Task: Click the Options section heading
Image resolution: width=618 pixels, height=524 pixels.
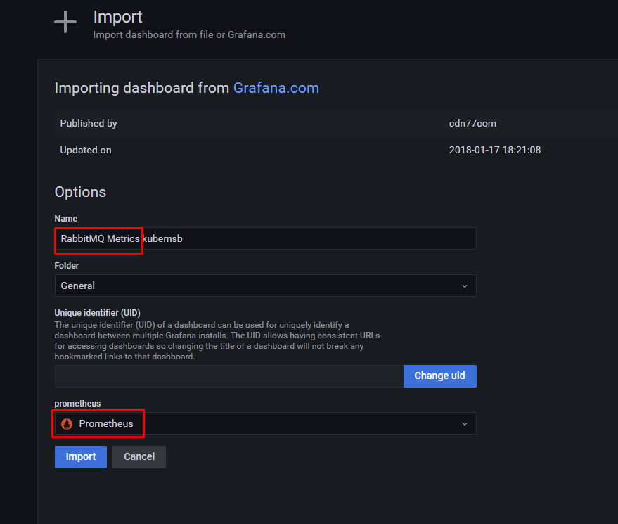Action: coord(80,192)
